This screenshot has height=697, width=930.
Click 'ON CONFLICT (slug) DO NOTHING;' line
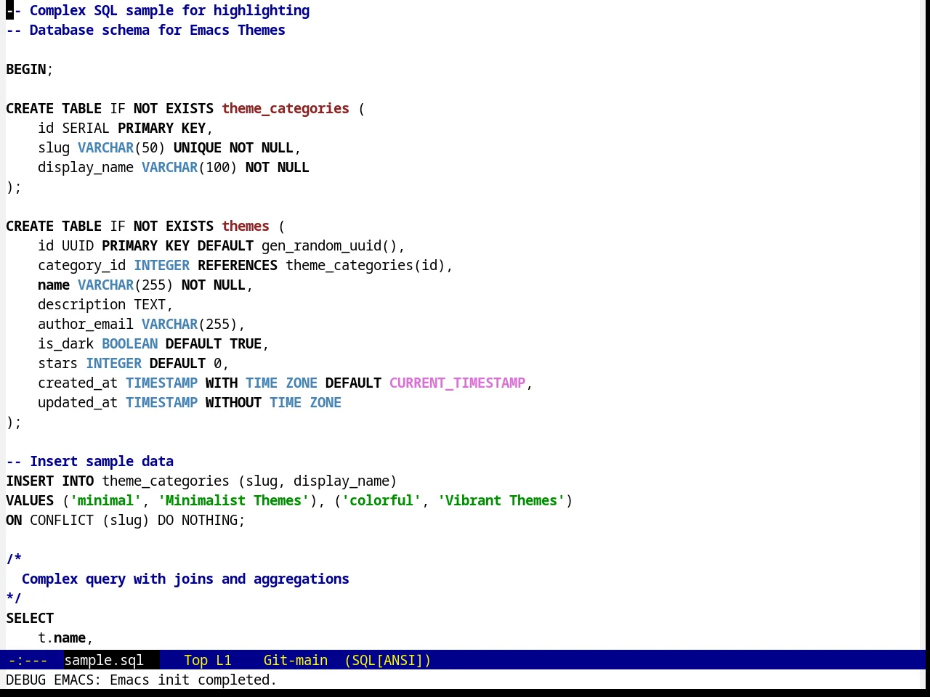(x=126, y=520)
